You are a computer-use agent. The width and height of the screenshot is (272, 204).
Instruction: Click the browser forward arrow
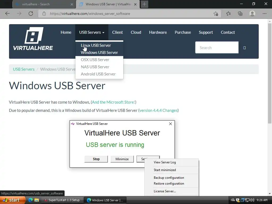[19, 14]
